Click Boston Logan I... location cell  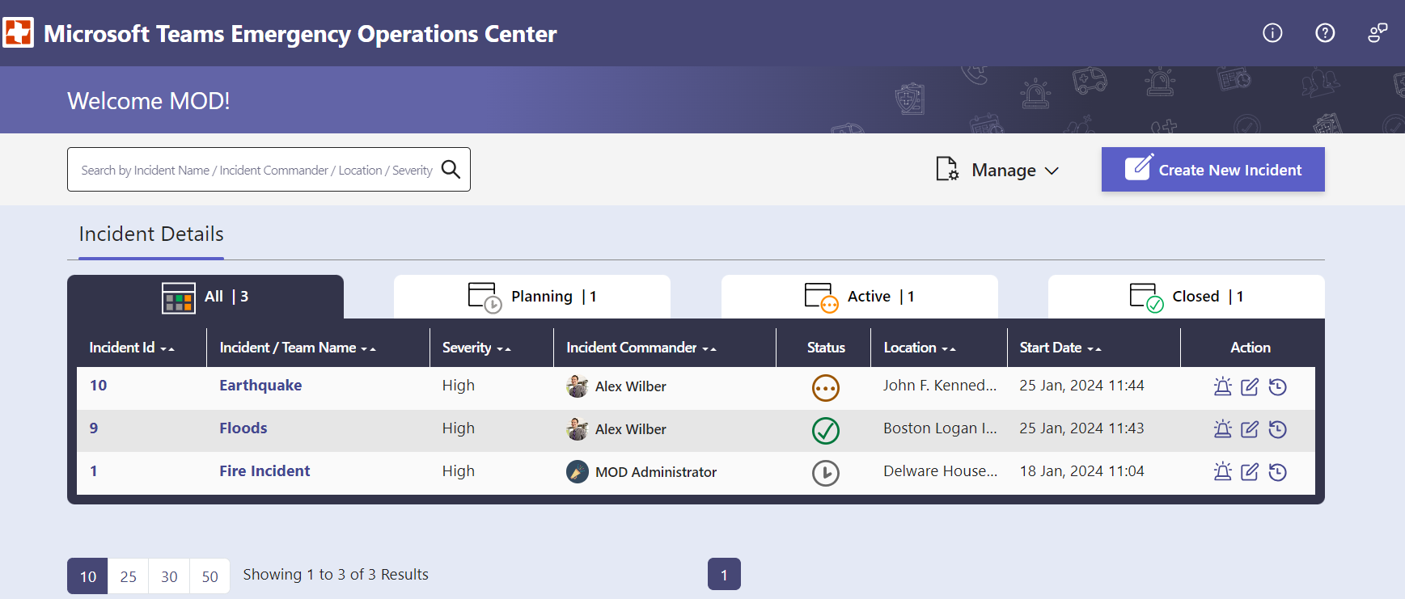point(940,428)
